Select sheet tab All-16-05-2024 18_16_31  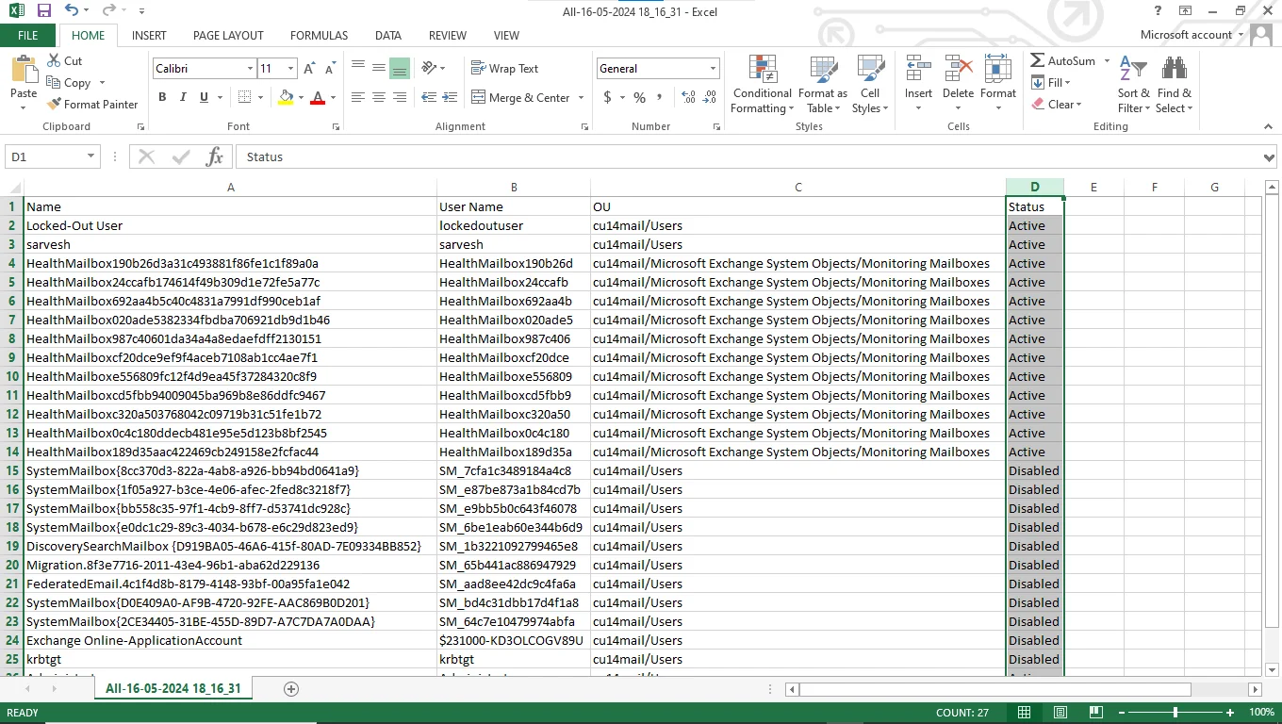tap(173, 688)
